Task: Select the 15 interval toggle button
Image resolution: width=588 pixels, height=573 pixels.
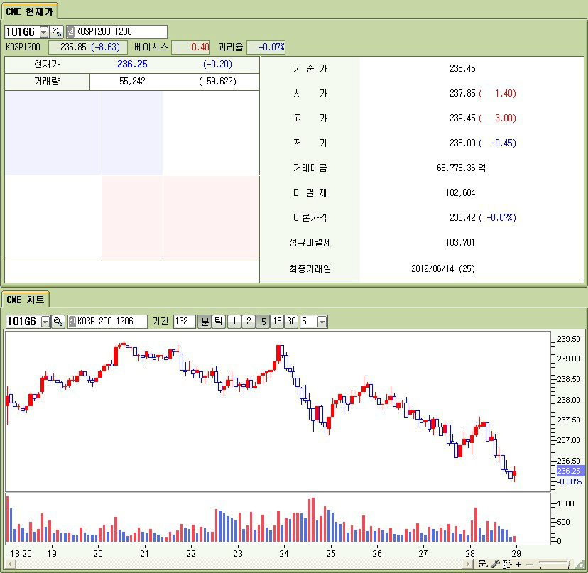Action: tap(277, 322)
